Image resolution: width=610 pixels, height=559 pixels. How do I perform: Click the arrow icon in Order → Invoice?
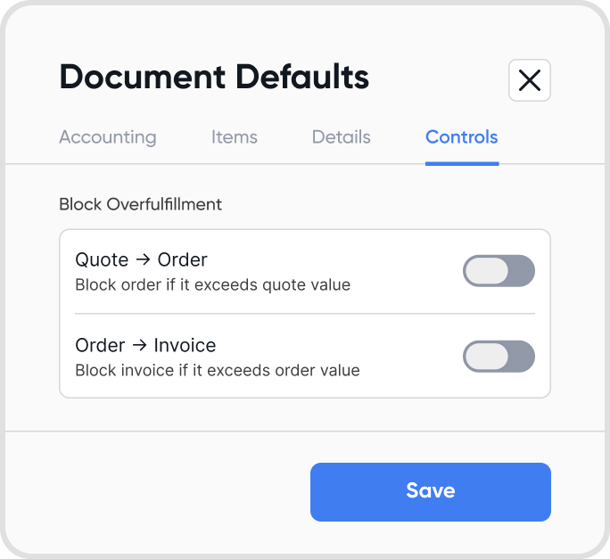[x=140, y=346]
